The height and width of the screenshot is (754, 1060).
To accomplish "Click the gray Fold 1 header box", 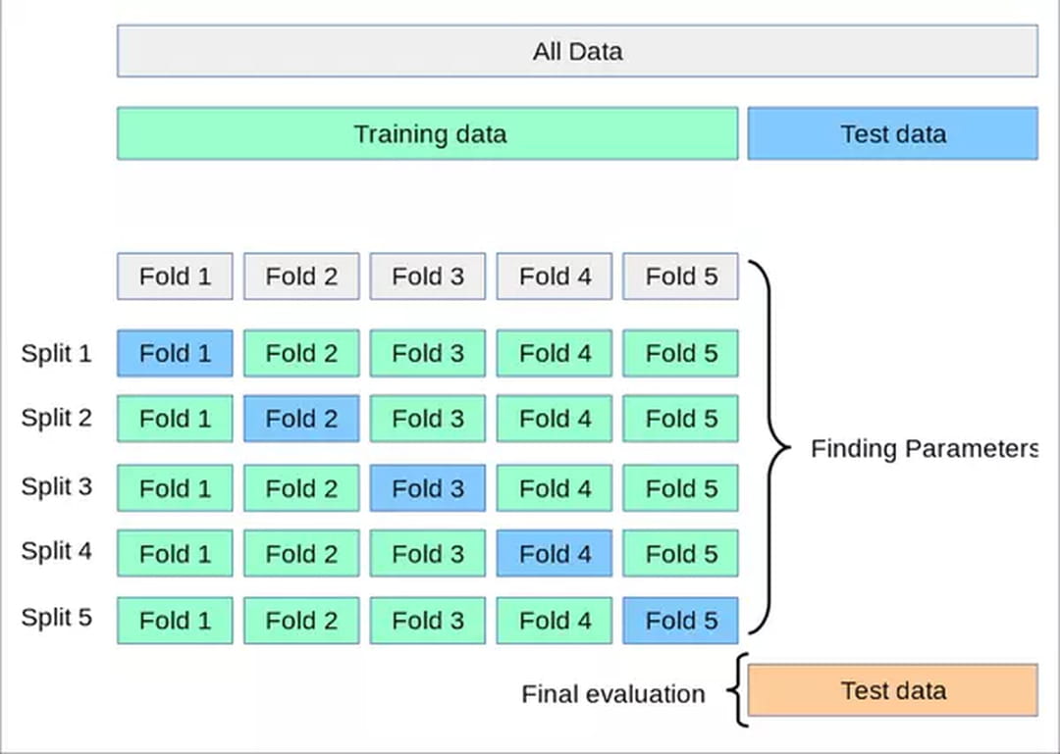I will (175, 276).
